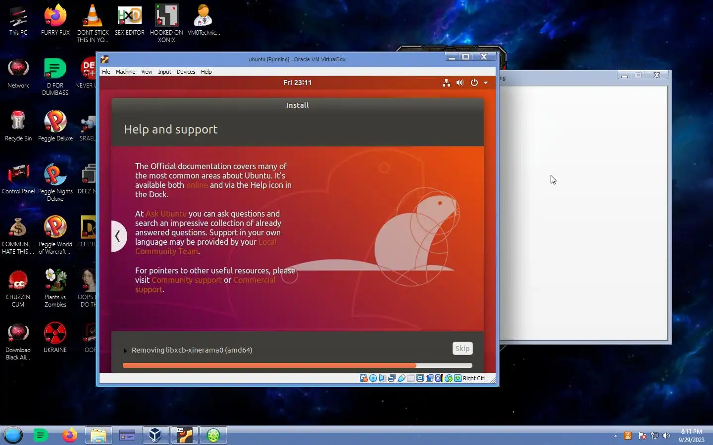Select the HOOKED ON XONIX desktop icon
Viewport: 713px width, 445px height.
click(166, 24)
